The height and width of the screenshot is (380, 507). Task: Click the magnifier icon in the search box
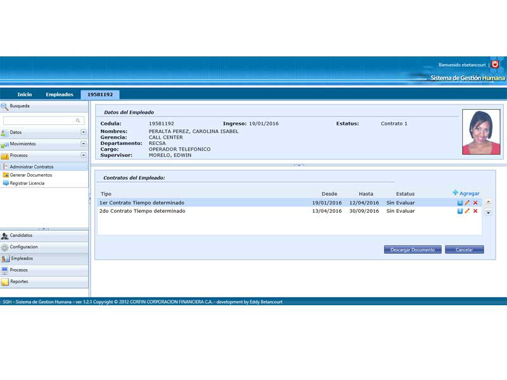(x=79, y=120)
